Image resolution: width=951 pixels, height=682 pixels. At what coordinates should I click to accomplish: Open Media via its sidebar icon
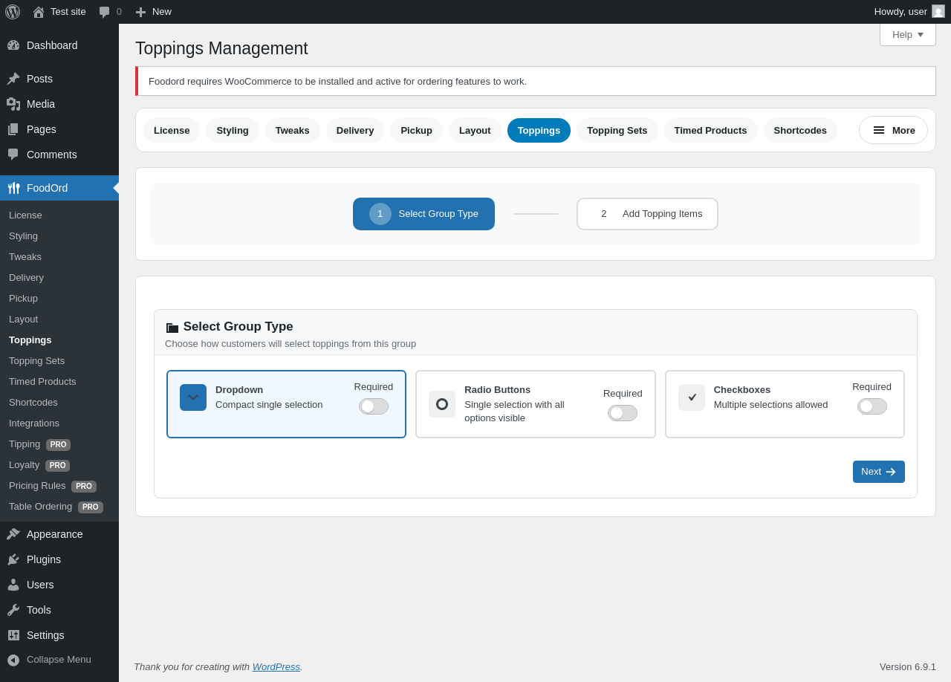[x=13, y=104]
